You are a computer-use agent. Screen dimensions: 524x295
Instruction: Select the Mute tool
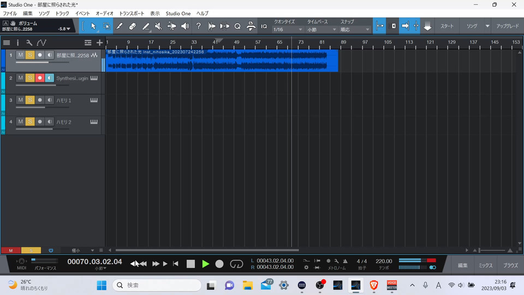(159, 26)
